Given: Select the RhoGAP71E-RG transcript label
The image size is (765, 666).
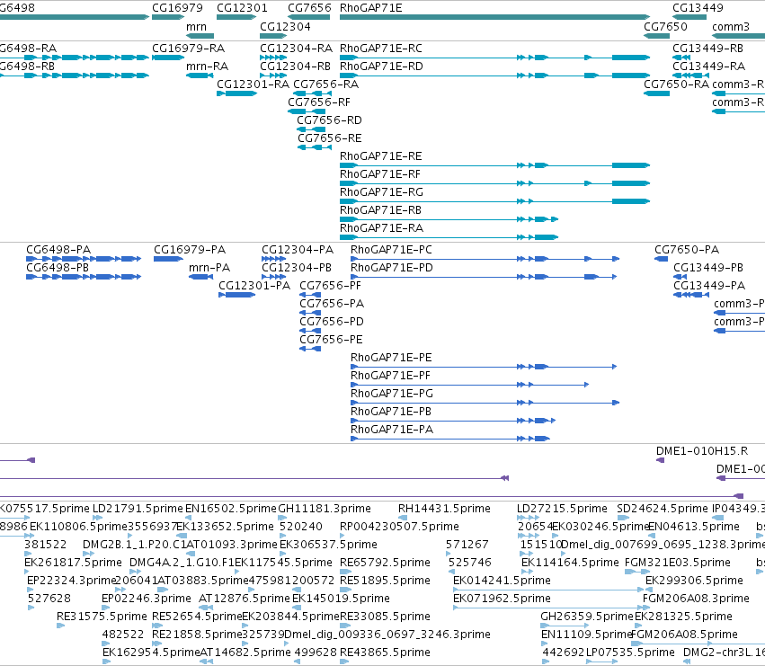Looking at the screenshot, I should [x=381, y=192].
